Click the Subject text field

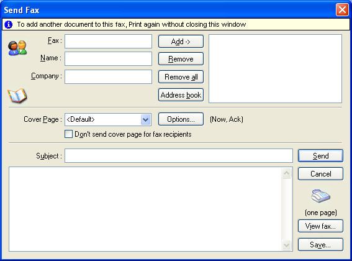click(x=179, y=155)
